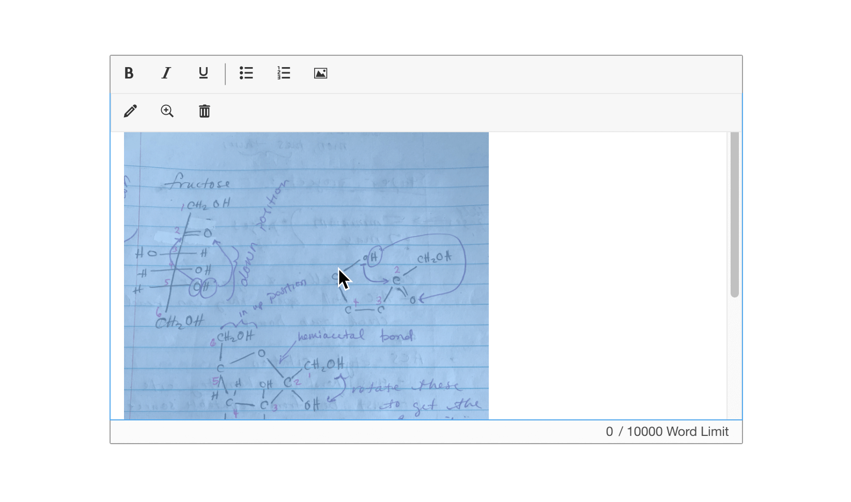Toggle bold formatting
Screen dimensions: 851x502
pyautogui.click(x=129, y=73)
